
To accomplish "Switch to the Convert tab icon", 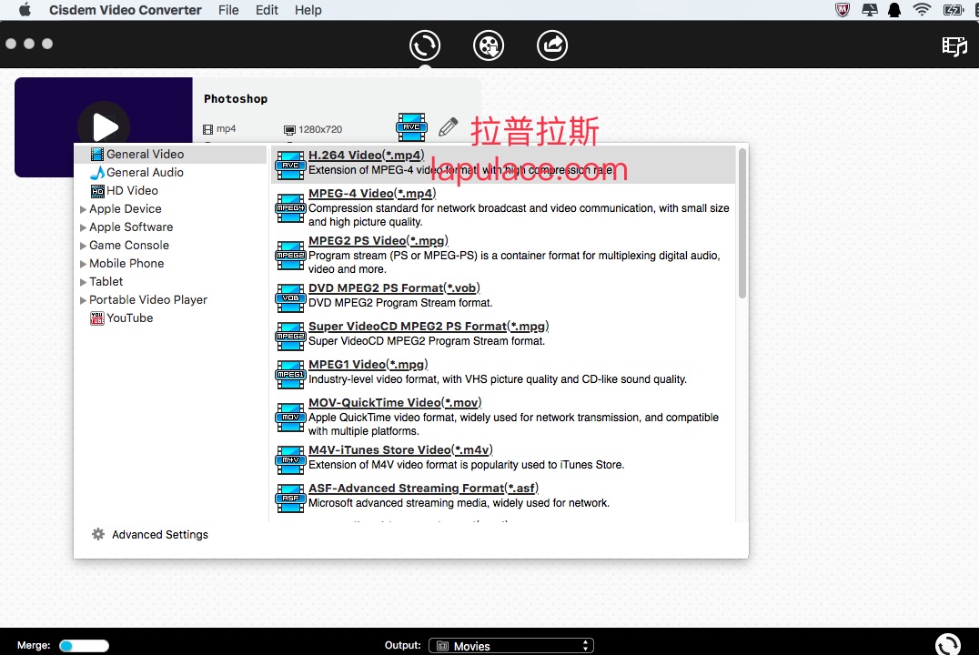I will coord(425,45).
